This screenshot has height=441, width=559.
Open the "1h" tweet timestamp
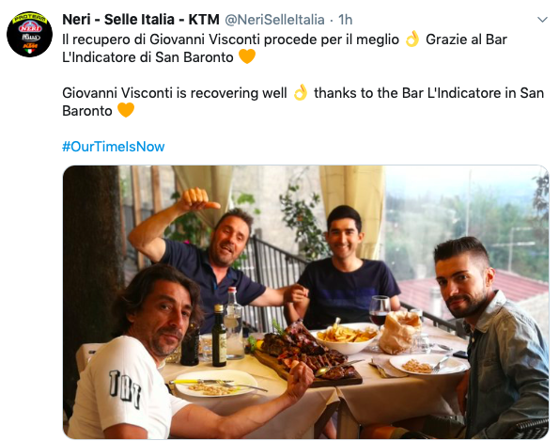[x=345, y=20]
